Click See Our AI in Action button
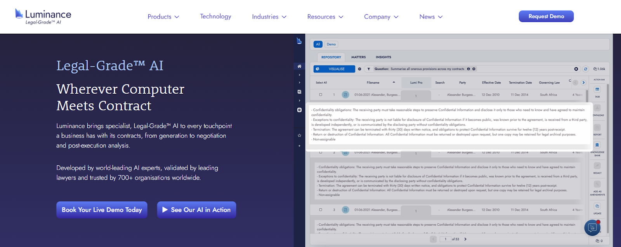This screenshot has height=247, width=621. [196, 210]
